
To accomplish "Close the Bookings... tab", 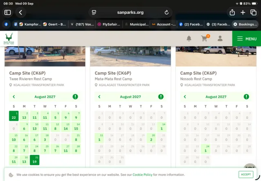I will point(235,24).
